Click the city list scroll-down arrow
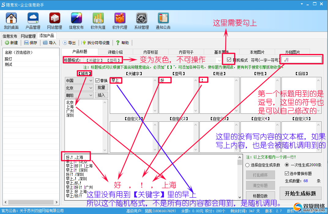The width and height of the screenshot is (328, 214). 105,150
